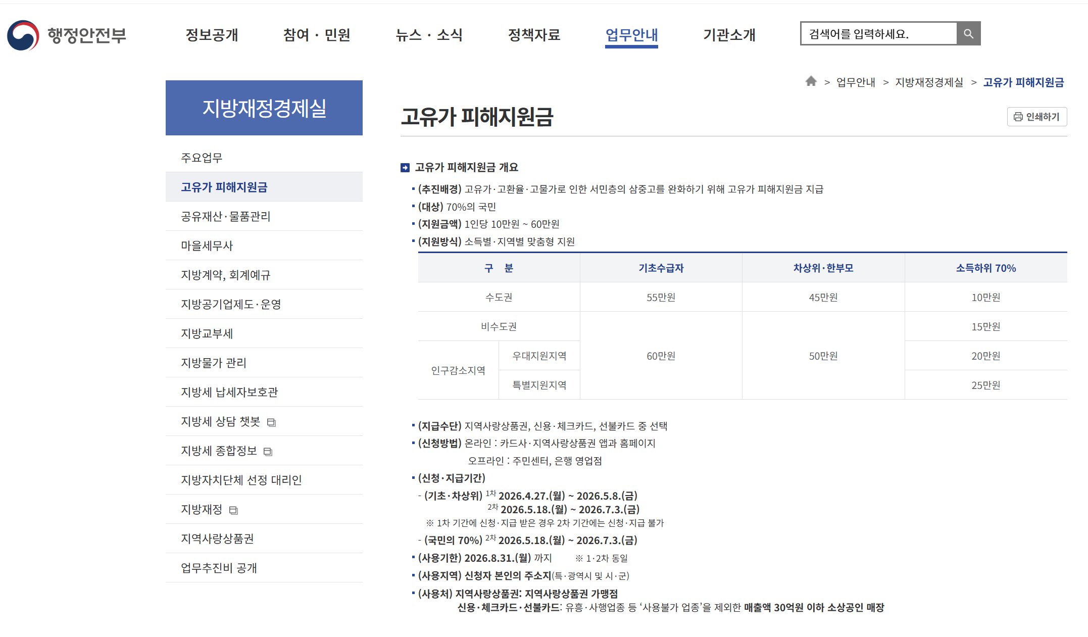Click new-window icon beside 지방세 상담 챗봇

(271, 422)
